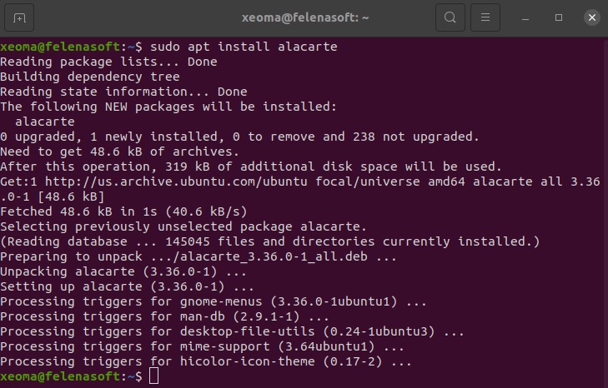Click the URL http://us.archive.ubuntu.com/ubuntu
The width and height of the screenshot is (608, 388).
coord(176,182)
